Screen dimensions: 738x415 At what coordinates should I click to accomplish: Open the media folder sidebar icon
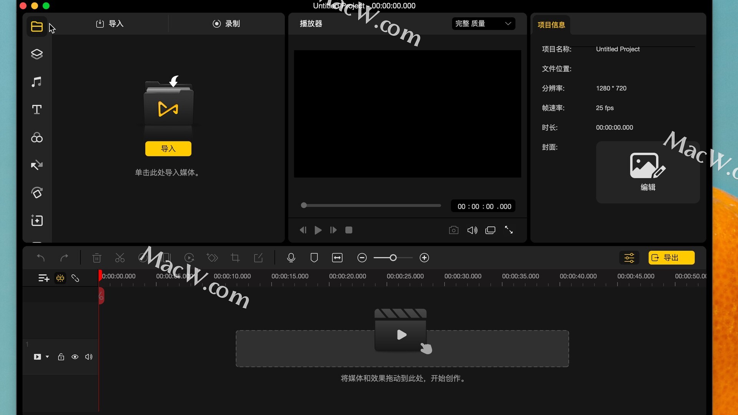point(37,27)
